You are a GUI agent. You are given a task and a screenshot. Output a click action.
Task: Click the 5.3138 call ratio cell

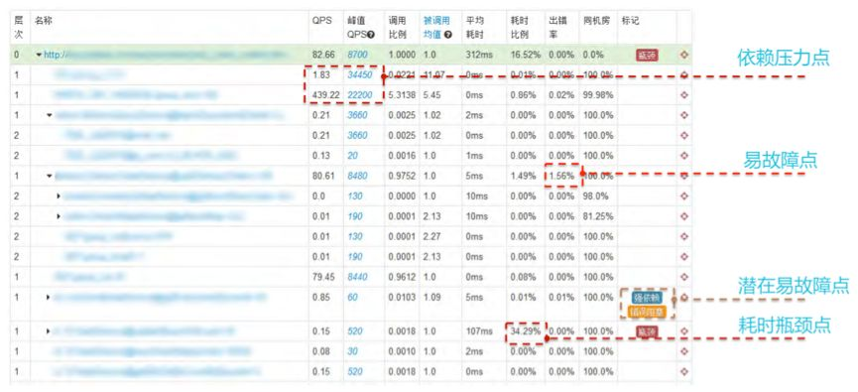pyautogui.click(x=402, y=95)
